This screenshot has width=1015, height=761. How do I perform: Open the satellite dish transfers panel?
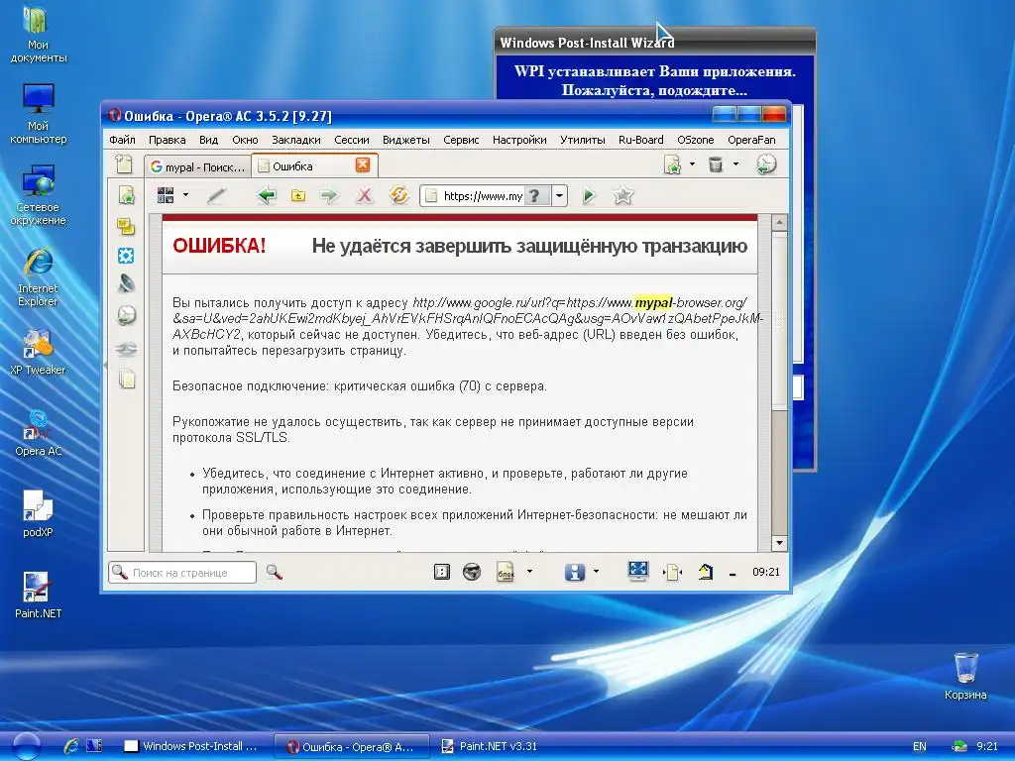pyautogui.click(x=126, y=283)
